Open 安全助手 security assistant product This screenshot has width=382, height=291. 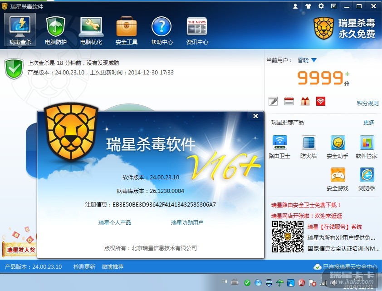[338, 147]
